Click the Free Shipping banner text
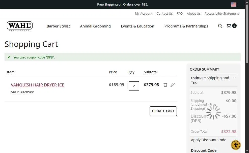 (123, 5)
